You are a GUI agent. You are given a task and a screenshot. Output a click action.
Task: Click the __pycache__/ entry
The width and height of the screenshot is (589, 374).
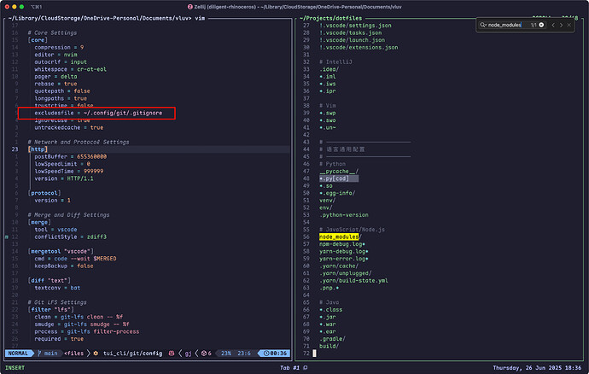tap(339, 171)
